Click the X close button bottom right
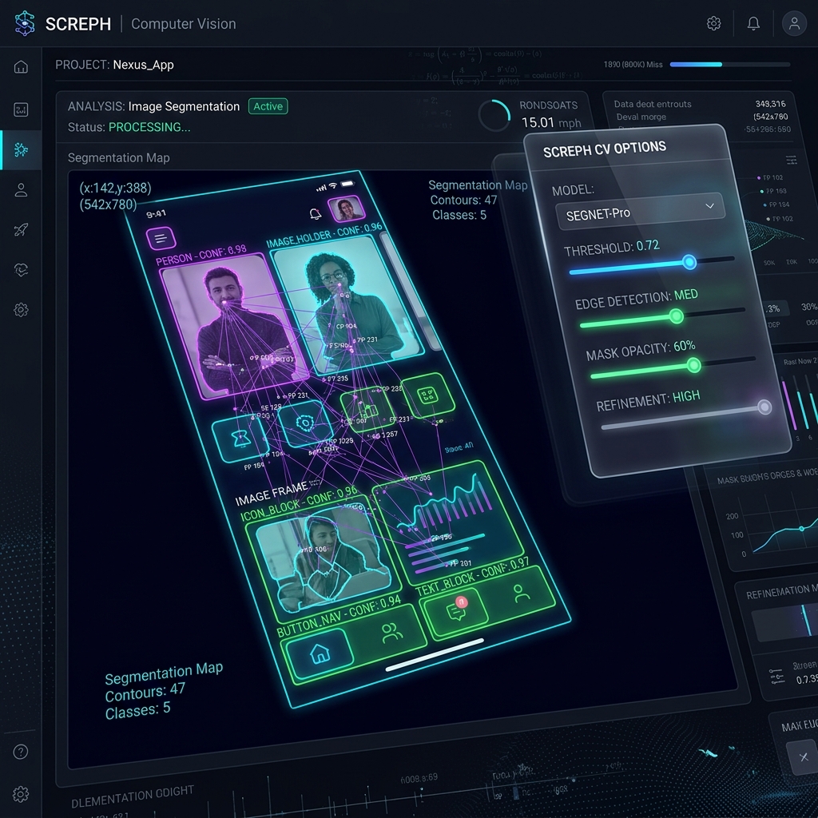Screen dimensions: 818x818 (x=804, y=757)
